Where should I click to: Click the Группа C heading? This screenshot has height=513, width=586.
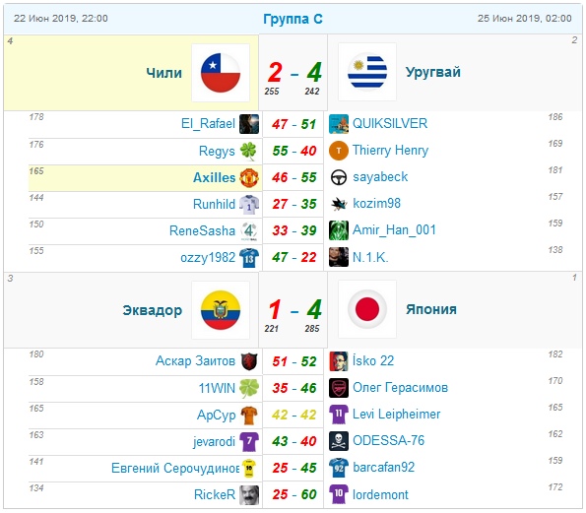pyautogui.click(x=293, y=19)
